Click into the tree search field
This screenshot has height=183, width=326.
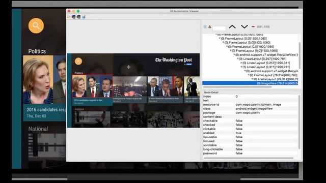(x=219, y=28)
